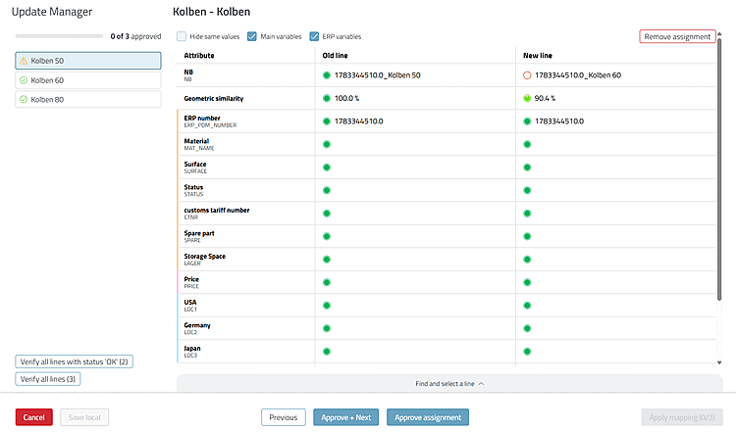The height and width of the screenshot is (432, 736).
Task: Click scroll down arrow of attribute table
Action: point(719,362)
